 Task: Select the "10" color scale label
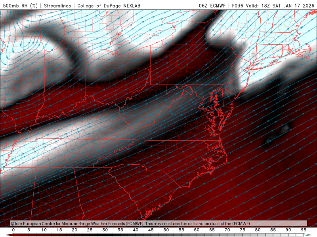[x=44, y=230]
